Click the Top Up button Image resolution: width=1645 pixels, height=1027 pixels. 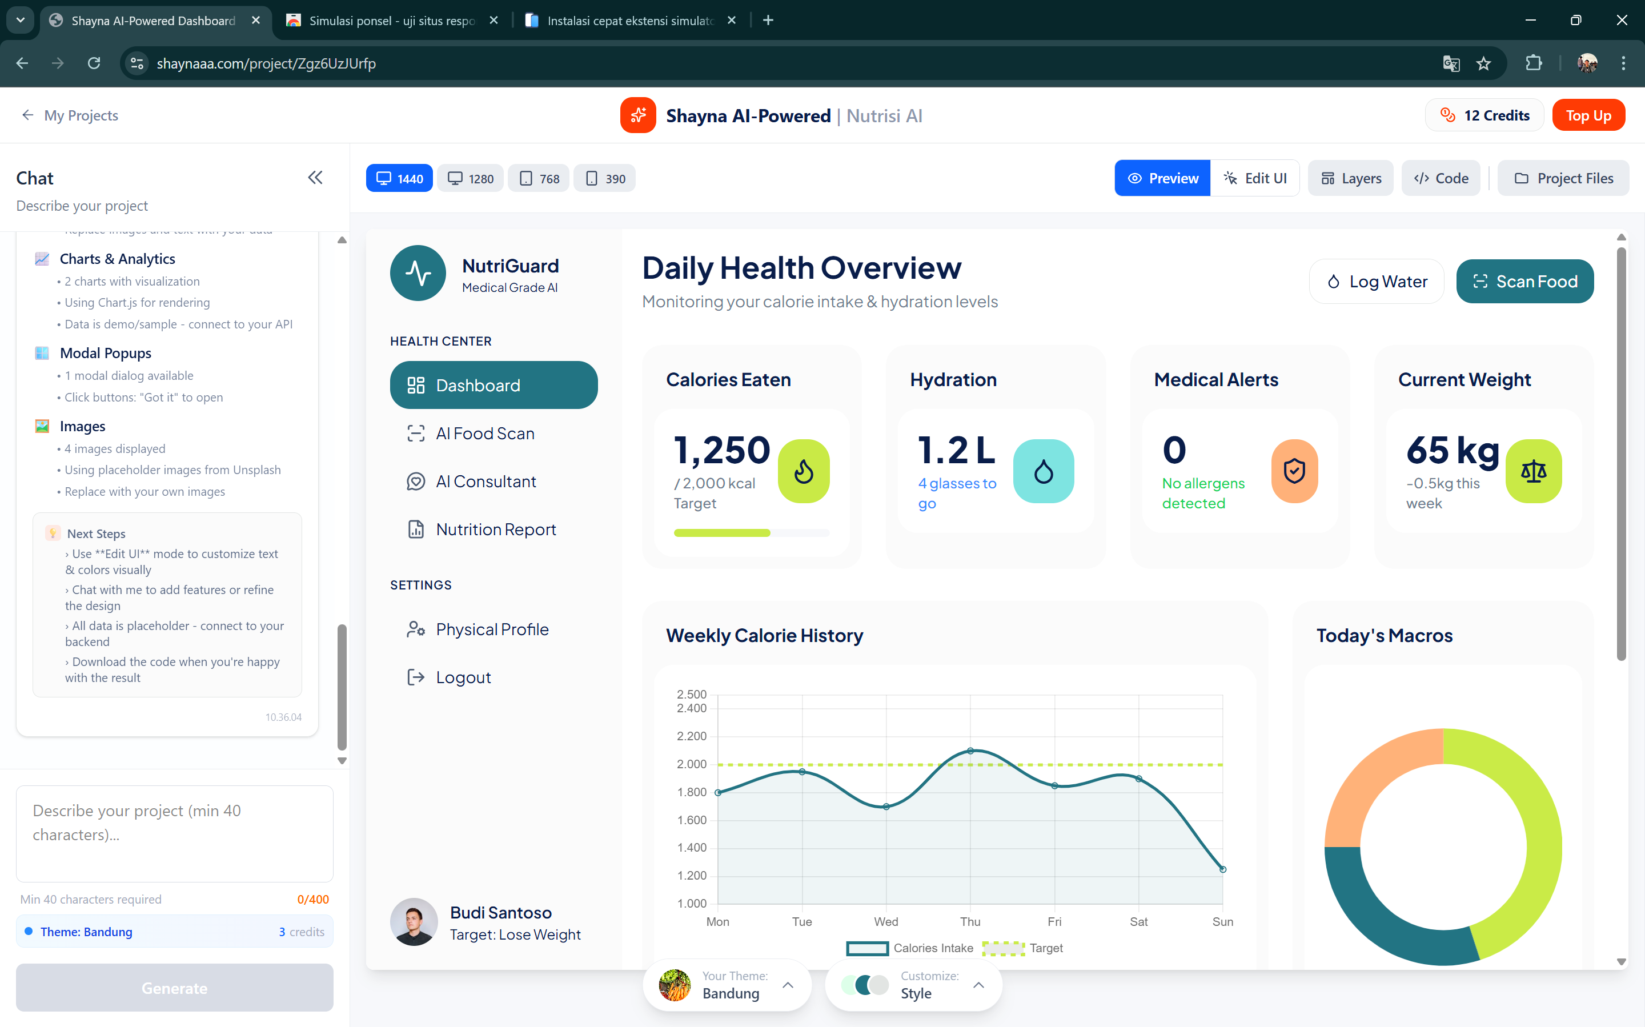pos(1588,115)
